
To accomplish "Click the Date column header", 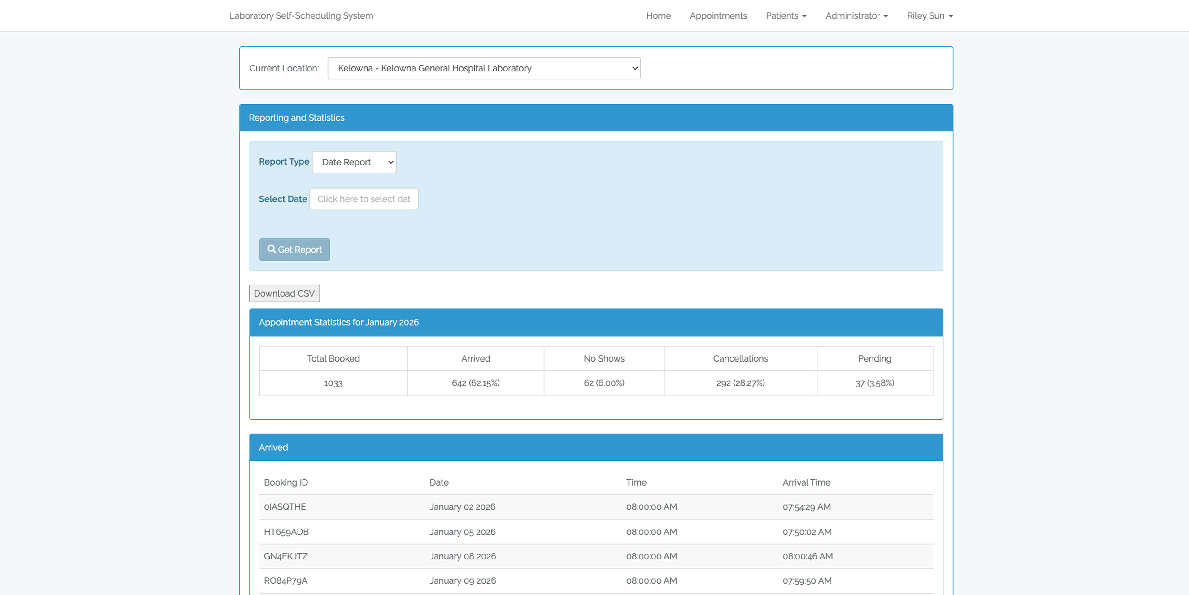I will click(438, 482).
